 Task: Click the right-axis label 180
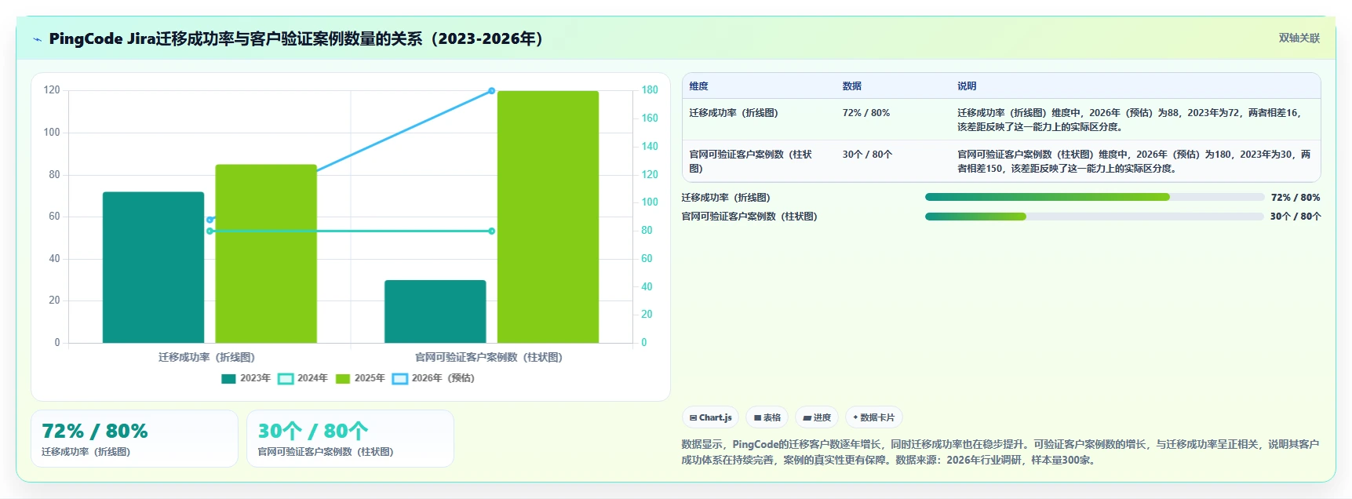650,90
